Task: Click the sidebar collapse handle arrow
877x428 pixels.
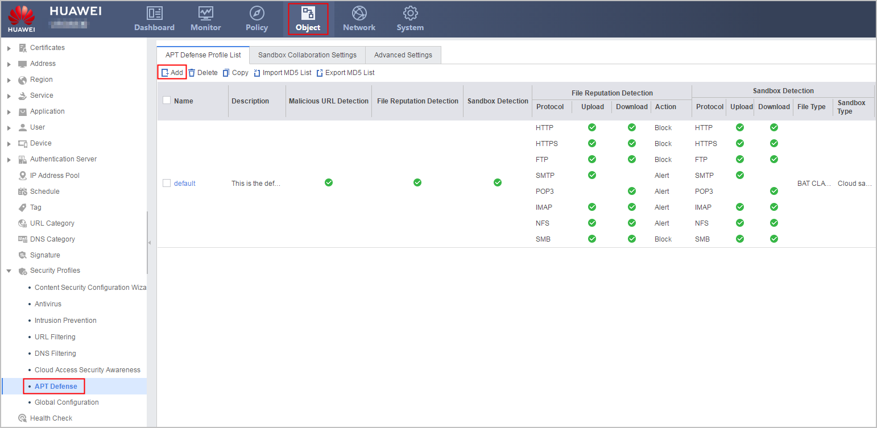Action: click(150, 243)
